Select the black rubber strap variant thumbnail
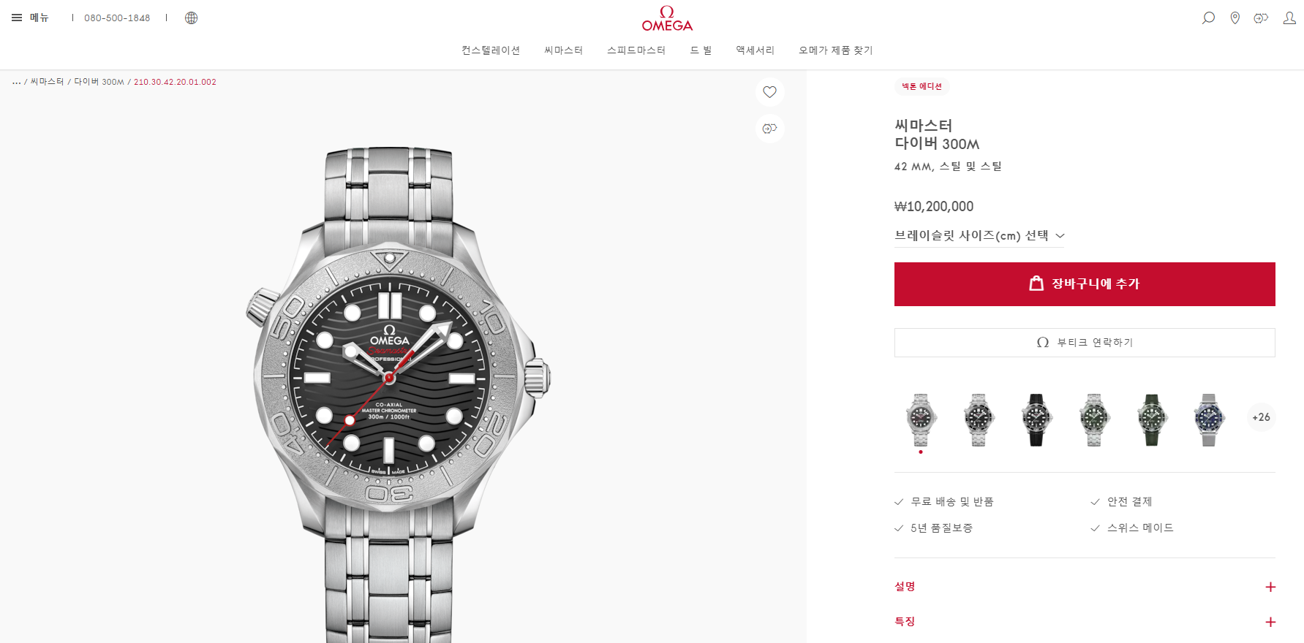1304x643 pixels. (x=1036, y=419)
